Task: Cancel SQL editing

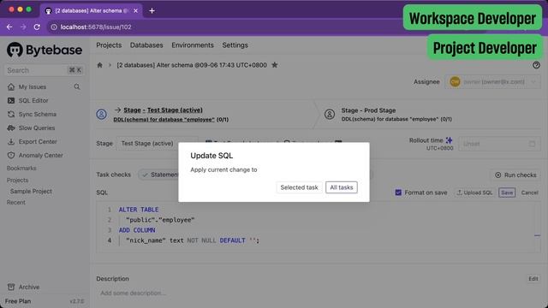Action: tap(529, 192)
